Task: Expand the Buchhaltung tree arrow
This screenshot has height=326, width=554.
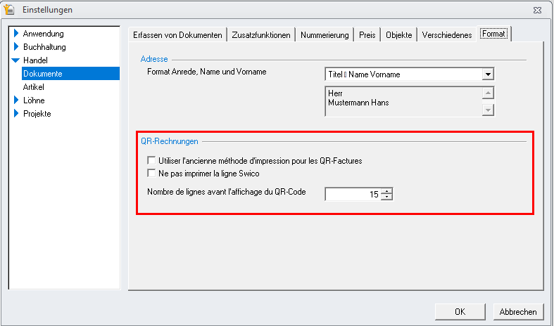Action: coord(16,46)
